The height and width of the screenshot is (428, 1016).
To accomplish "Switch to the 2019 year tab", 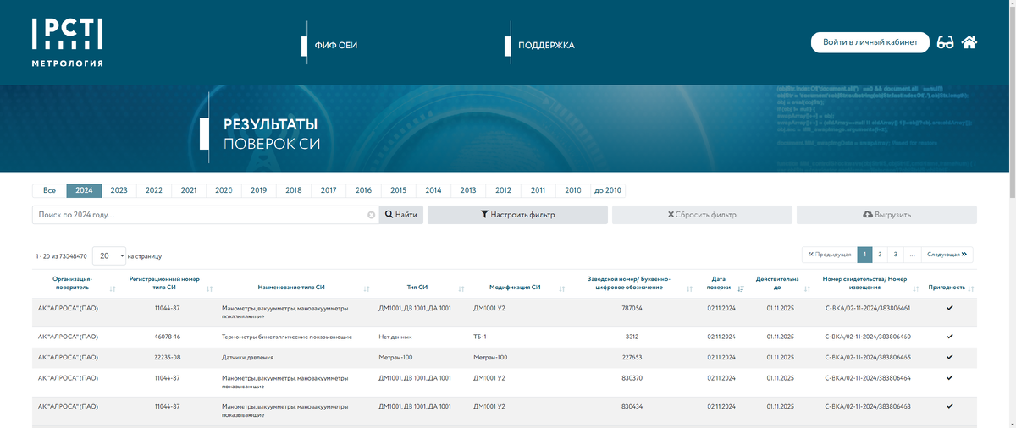I will point(258,190).
